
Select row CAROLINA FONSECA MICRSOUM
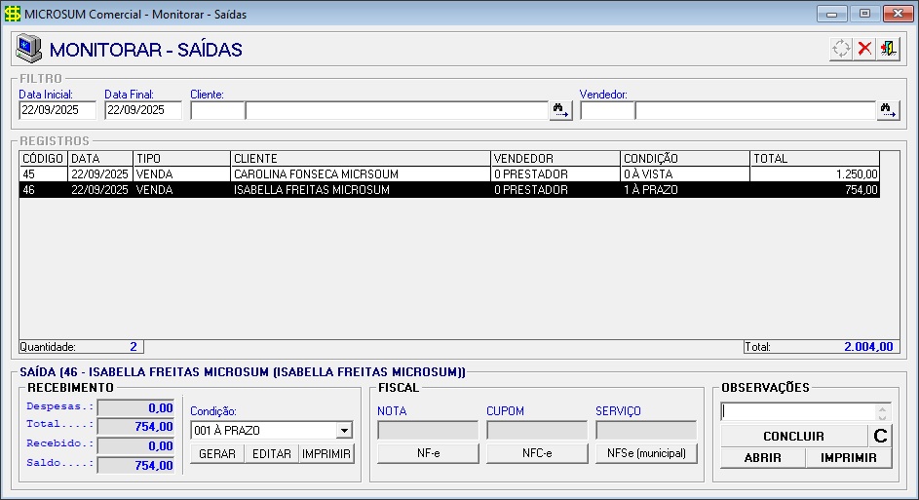[449, 174]
